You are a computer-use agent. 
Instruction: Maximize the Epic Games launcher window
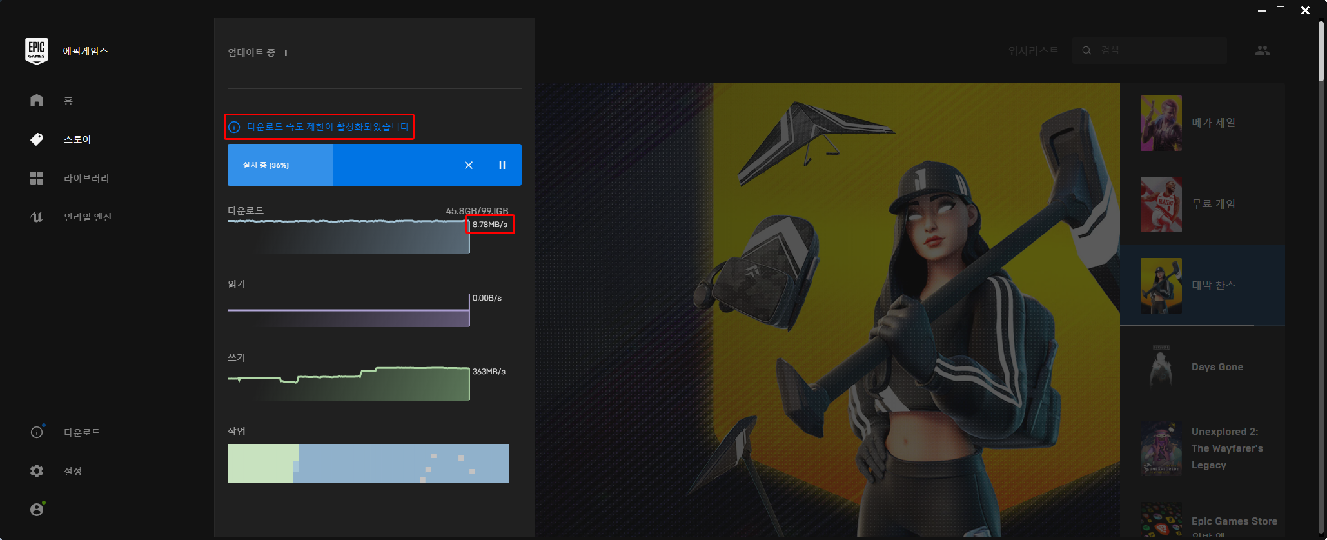[x=1281, y=10]
